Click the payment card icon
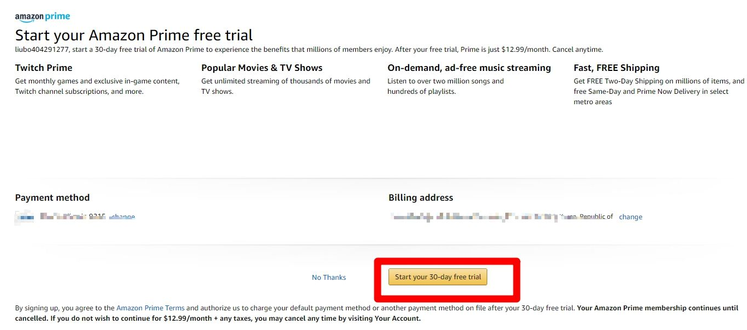The width and height of the screenshot is (747, 330). (25, 217)
